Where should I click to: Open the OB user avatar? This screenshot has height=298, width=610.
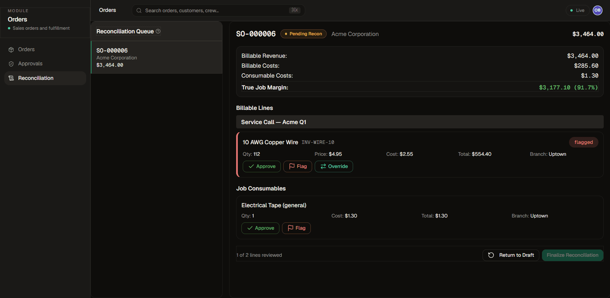tap(597, 10)
